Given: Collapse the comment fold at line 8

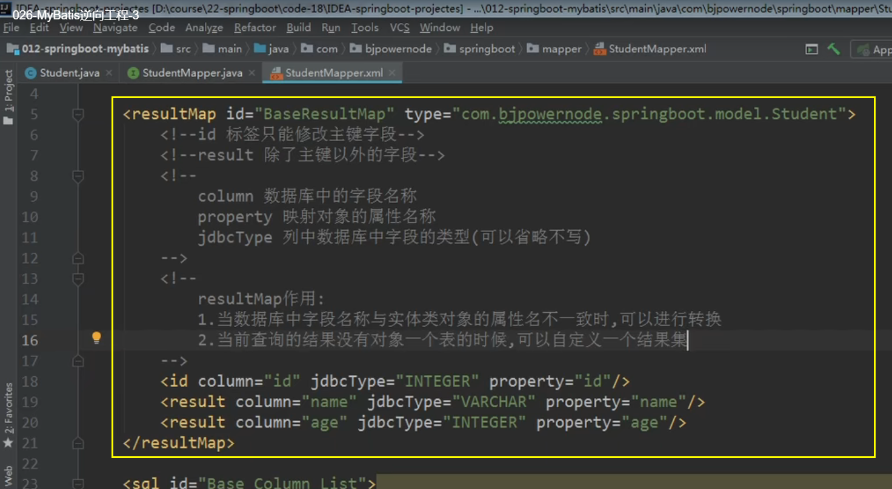Looking at the screenshot, I should click(x=78, y=176).
